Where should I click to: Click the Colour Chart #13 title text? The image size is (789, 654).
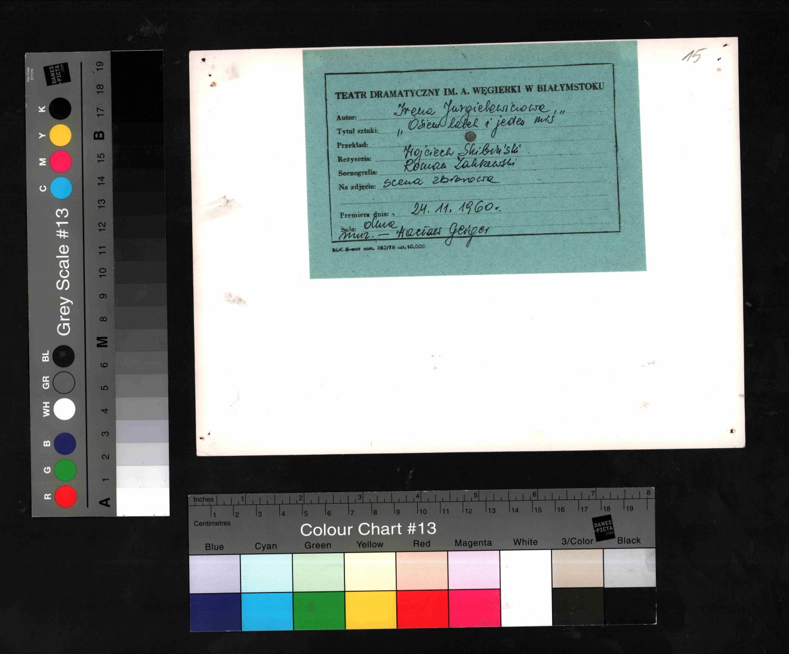(368, 529)
